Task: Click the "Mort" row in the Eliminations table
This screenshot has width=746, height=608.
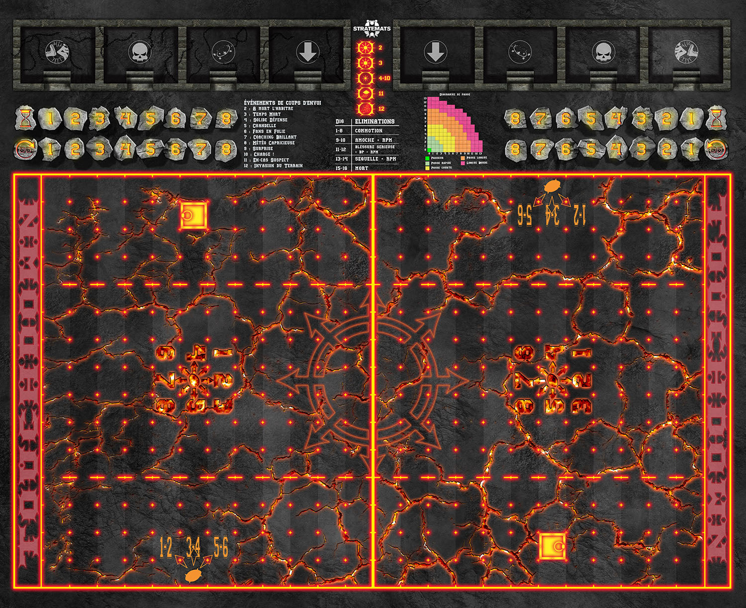Action: (x=362, y=168)
